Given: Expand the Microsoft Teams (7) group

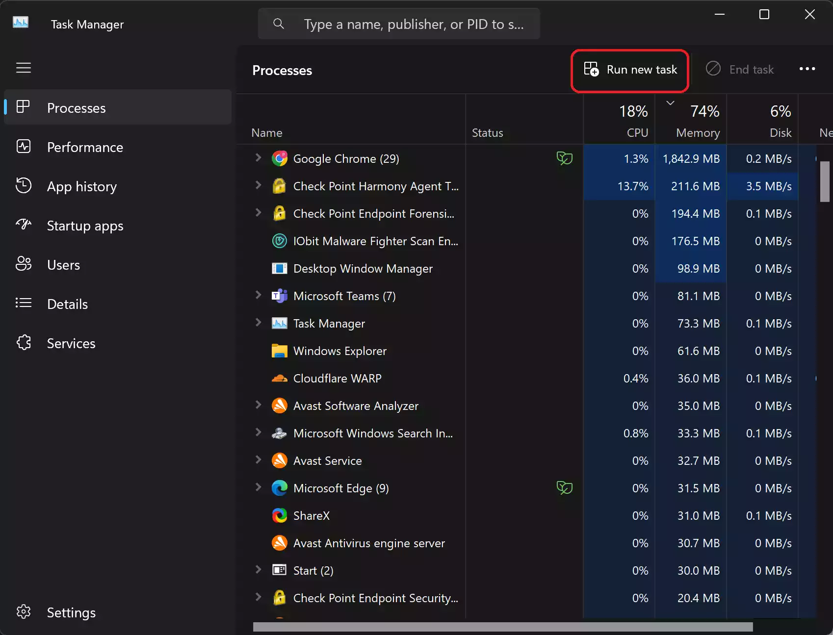Looking at the screenshot, I should (259, 295).
